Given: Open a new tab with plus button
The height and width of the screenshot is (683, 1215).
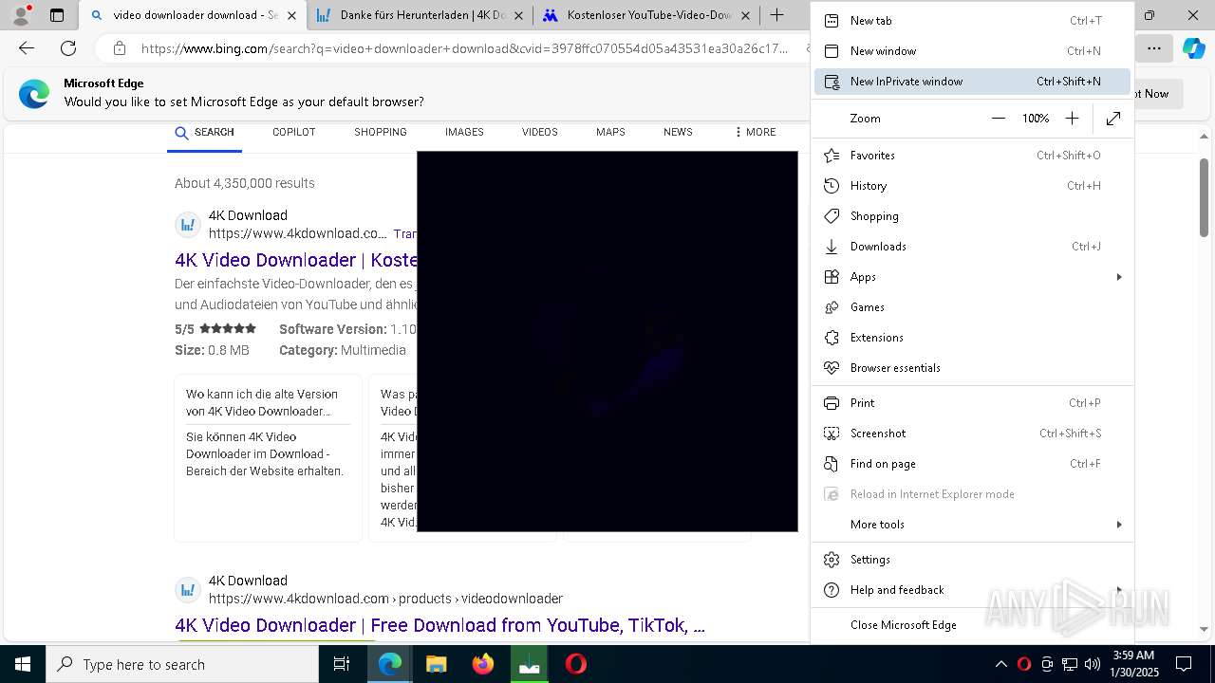Looking at the screenshot, I should [x=776, y=15].
